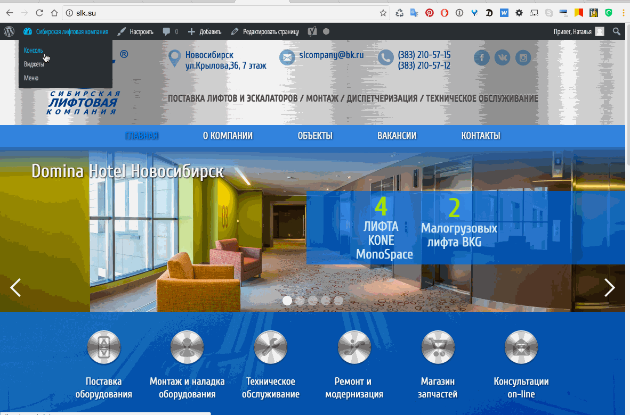The image size is (630, 415).
Task: Open Pinterest extension icon
Action: (x=430, y=13)
